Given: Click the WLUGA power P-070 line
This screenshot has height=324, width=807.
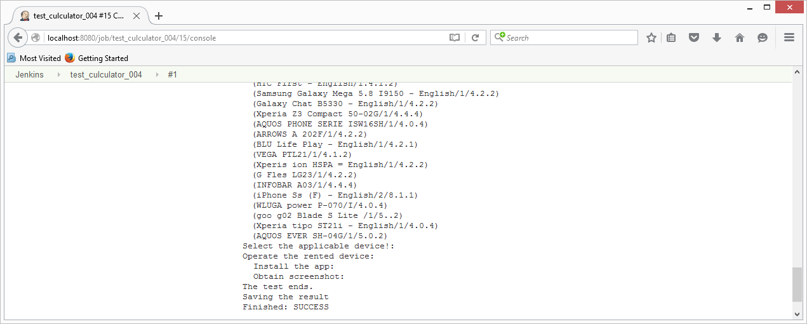Looking at the screenshot, I should [x=320, y=205].
